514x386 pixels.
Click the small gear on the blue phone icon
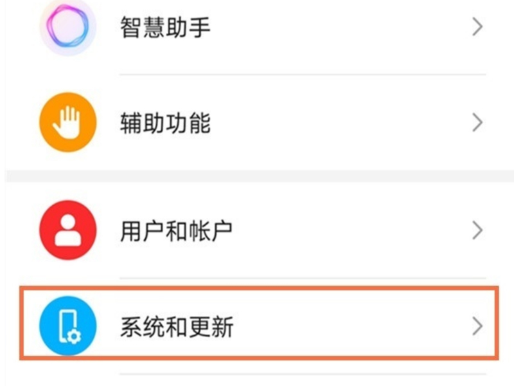coord(75,336)
